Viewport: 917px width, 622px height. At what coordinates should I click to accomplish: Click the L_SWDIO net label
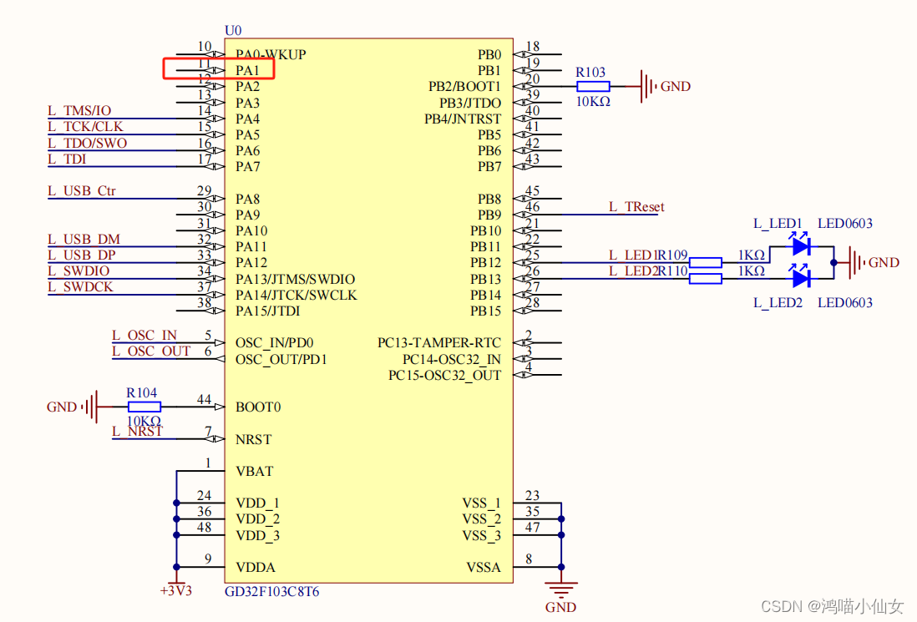tap(79, 271)
